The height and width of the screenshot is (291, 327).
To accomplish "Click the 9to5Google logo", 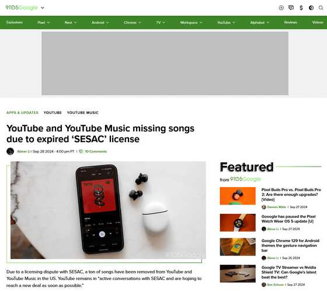I will (22, 8).
